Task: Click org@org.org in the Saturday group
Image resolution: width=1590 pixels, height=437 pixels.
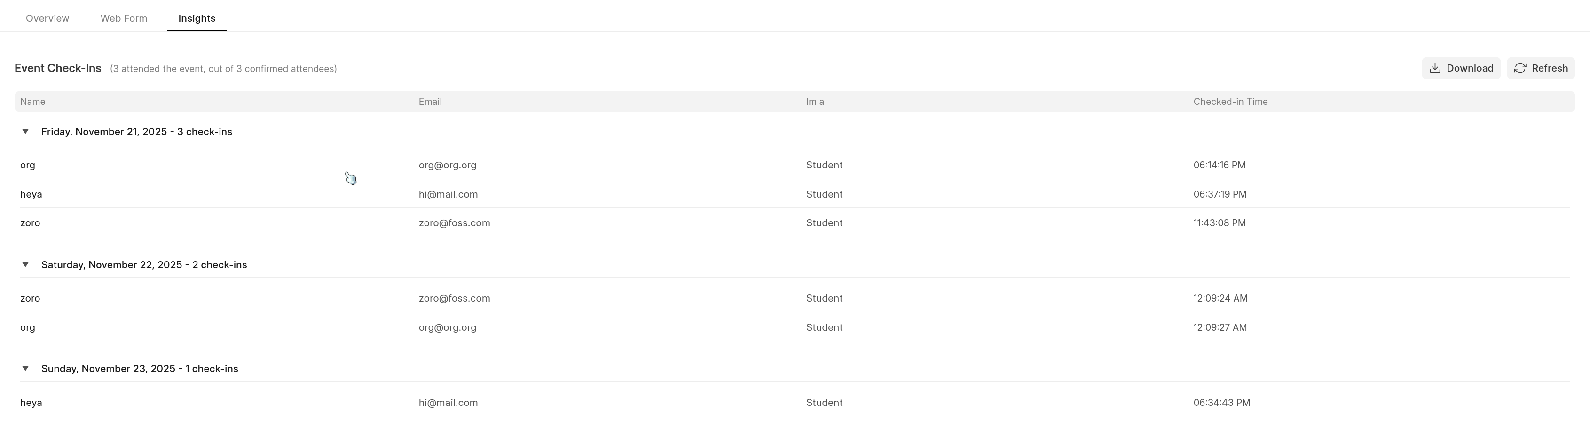Action: (448, 327)
